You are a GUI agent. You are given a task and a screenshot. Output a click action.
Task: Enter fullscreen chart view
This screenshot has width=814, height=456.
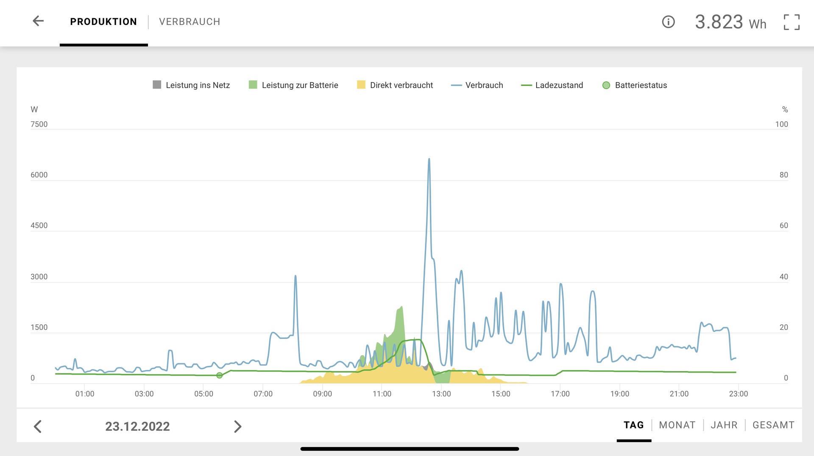792,22
